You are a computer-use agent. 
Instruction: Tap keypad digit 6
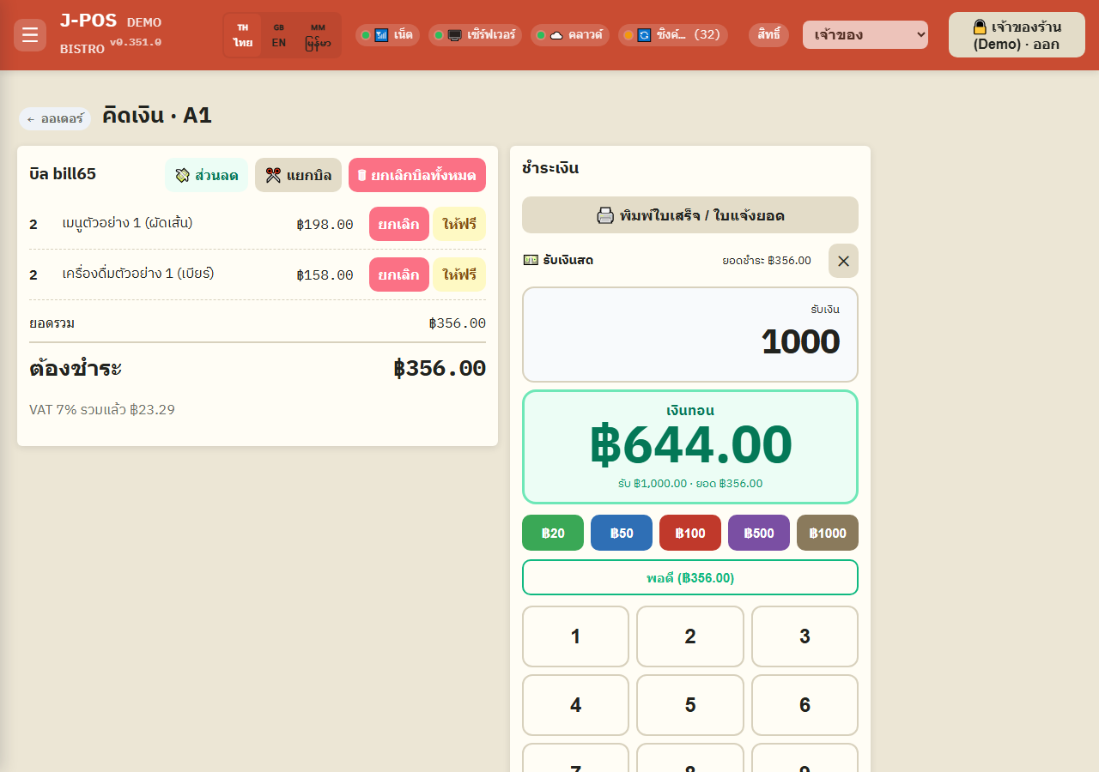pos(805,705)
